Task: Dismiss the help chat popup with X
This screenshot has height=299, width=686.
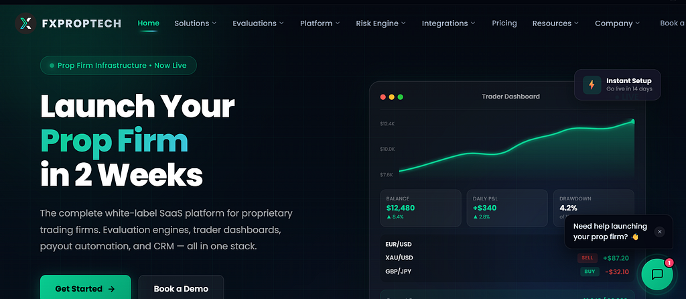Action: click(659, 231)
